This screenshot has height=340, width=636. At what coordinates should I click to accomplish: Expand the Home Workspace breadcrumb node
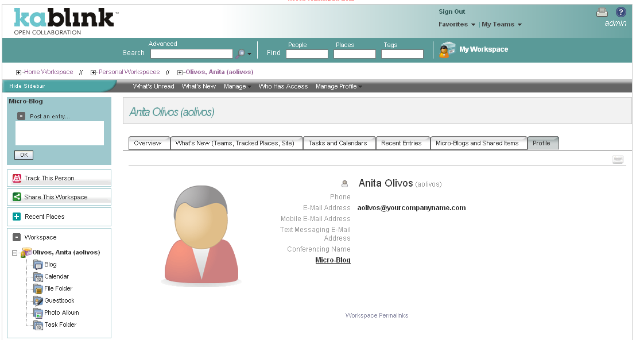[17, 72]
